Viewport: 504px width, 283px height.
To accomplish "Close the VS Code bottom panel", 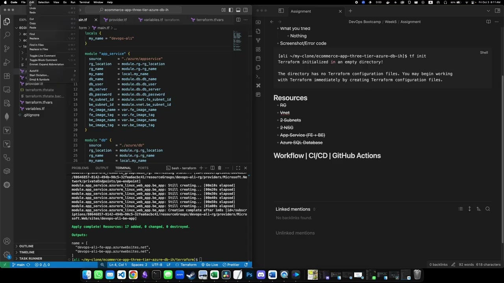I will click(x=245, y=168).
